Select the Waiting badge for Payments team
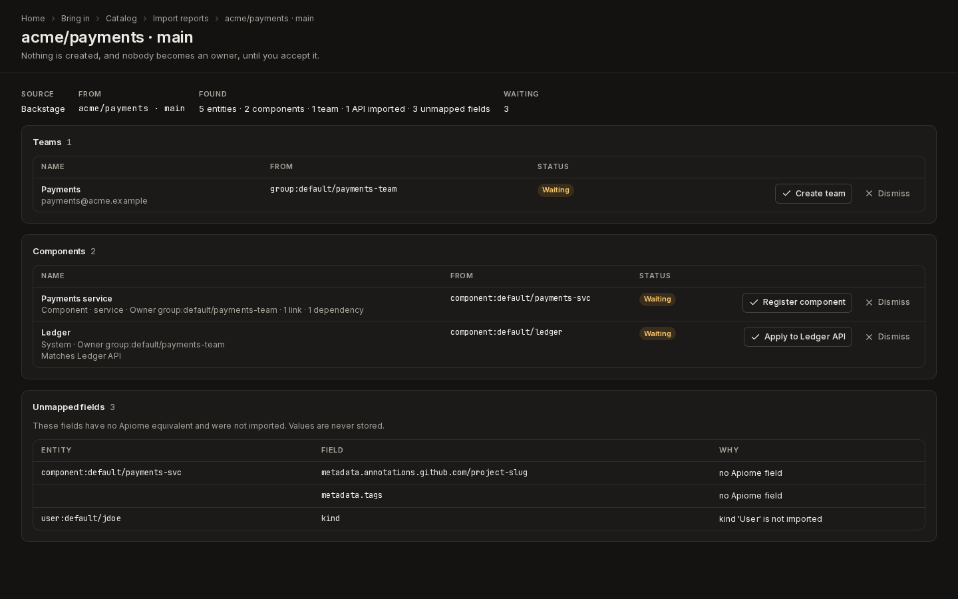 pyautogui.click(x=556, y=190)
